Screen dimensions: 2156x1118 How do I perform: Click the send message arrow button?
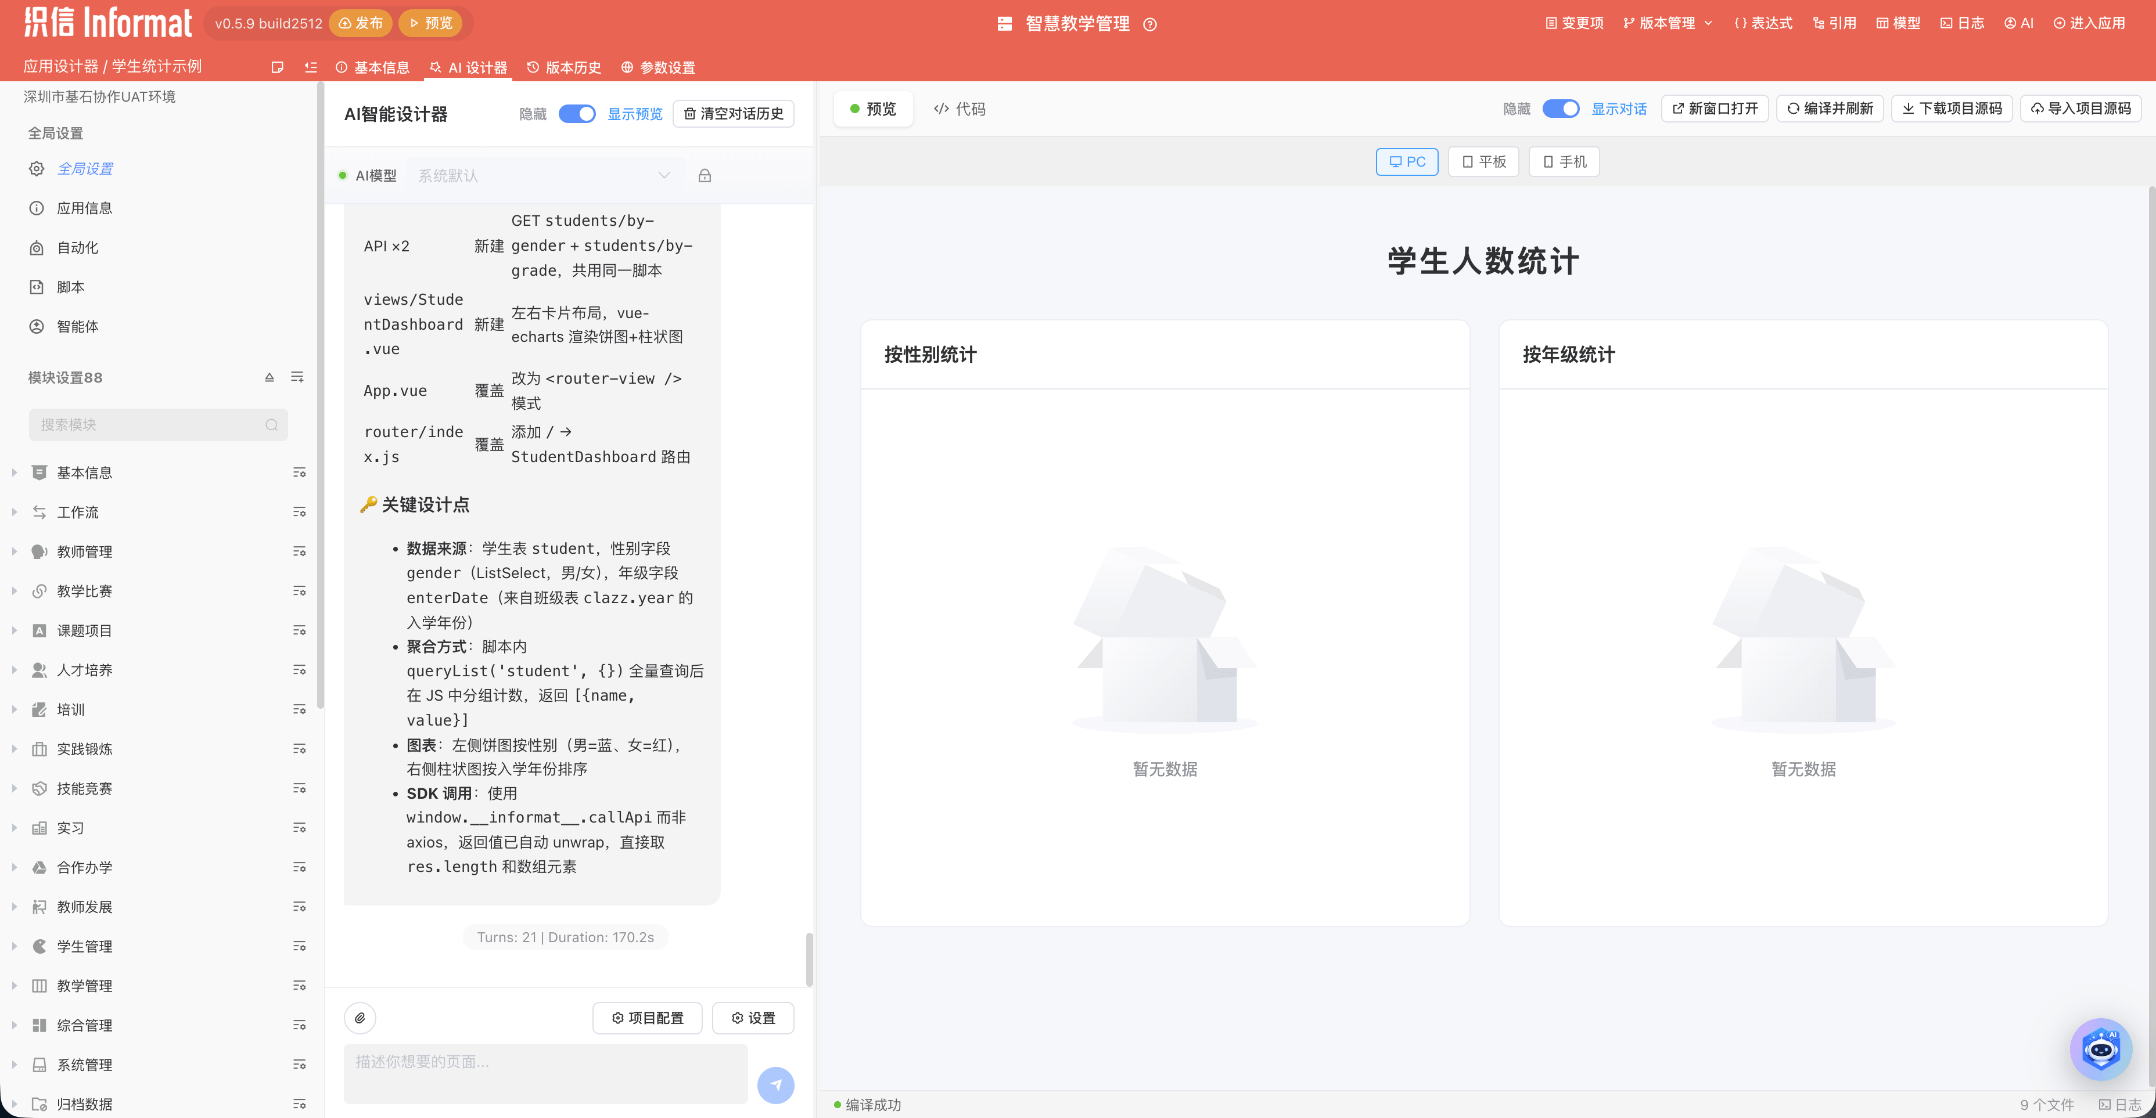pyautogui.click(x=776, y=1084)
